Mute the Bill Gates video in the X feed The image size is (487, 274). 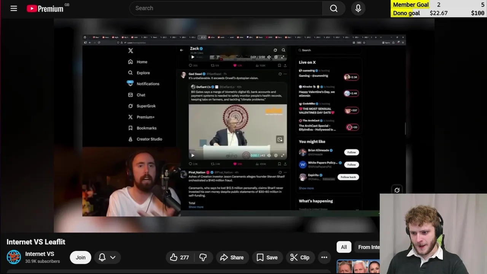point(269,155)
